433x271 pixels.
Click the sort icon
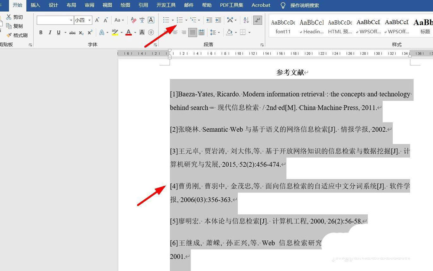coord(246,20)
